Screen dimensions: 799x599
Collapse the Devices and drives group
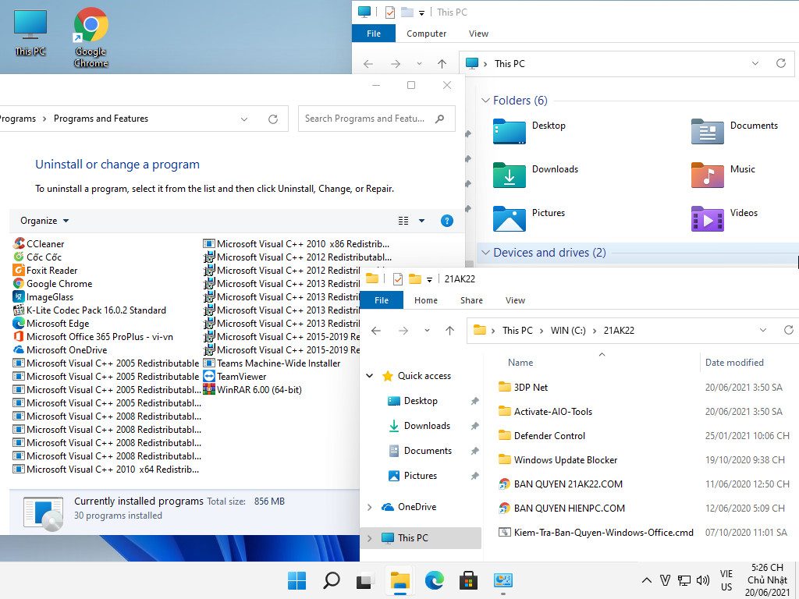pyautogui.click(x=485, y=253)
